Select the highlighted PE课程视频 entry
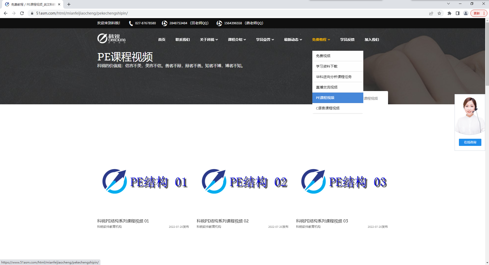489x265 pixels. tap(338, 98)
